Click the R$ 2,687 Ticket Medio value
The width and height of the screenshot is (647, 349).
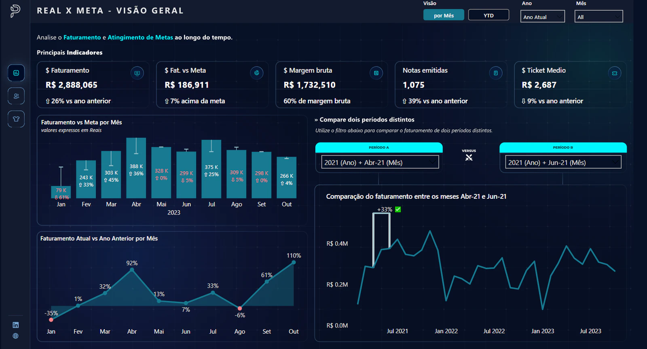[539, 85]
